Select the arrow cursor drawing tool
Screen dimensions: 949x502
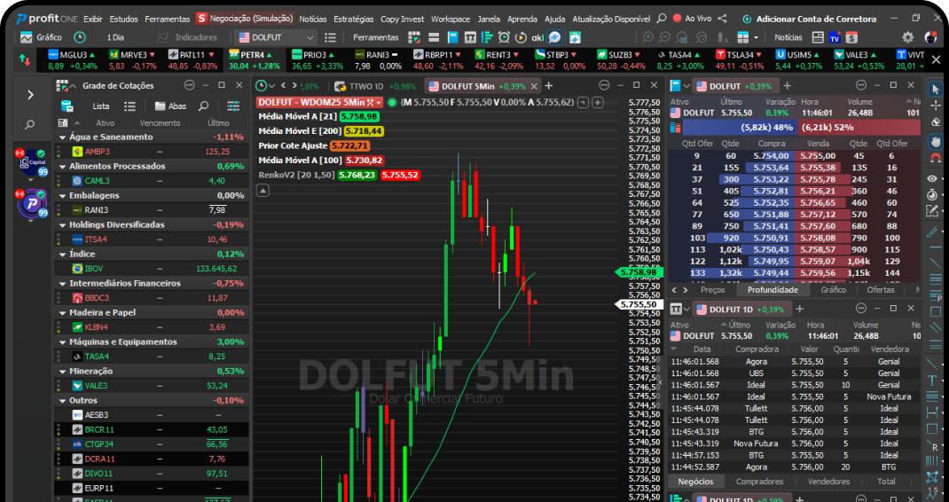tap(936, 90)
